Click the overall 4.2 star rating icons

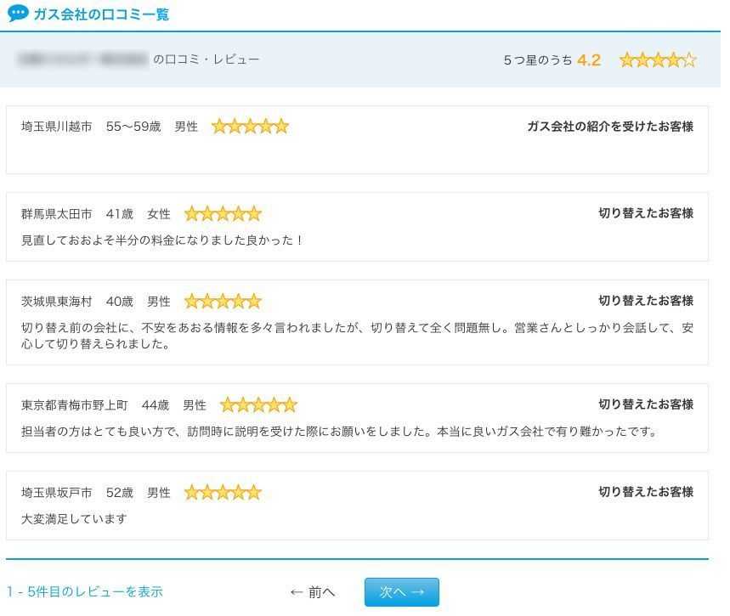pyautogui.click(x=658, y=60)
